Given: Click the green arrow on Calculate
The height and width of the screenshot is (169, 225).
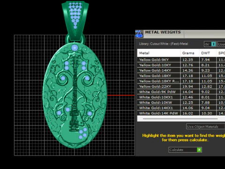Looking at the screenshot, I should [x=199, y=150].
